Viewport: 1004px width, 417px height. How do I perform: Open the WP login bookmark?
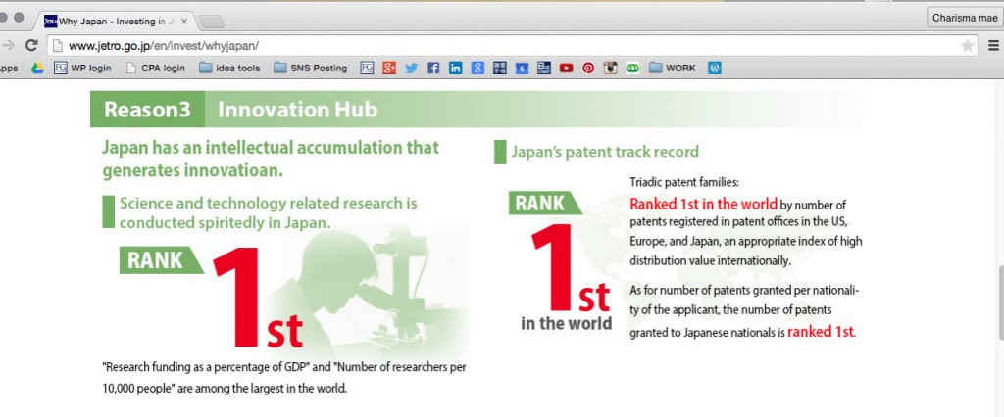point(82,68)
